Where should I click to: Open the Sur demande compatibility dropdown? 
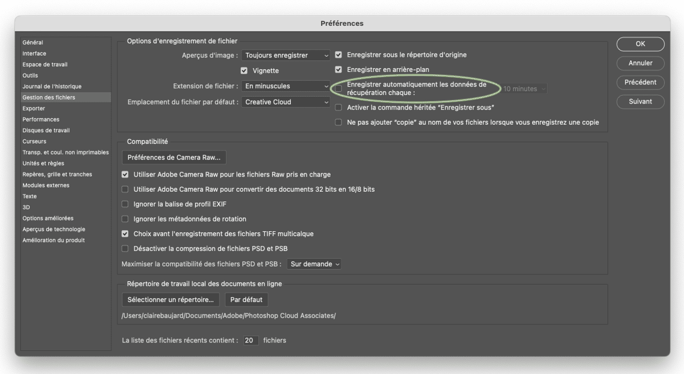(x=314, y=264)
